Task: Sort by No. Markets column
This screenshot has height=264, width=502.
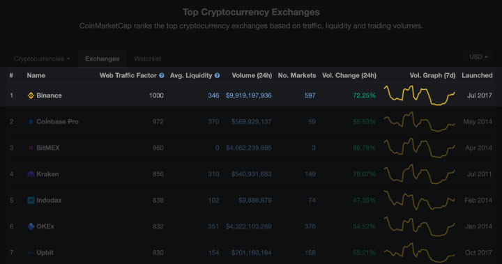Action: tap(297, 75)
